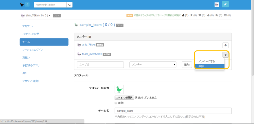The height and width of the screenshot is (124, 254).
Task: Click the search magnifier button
Action: 70,5
